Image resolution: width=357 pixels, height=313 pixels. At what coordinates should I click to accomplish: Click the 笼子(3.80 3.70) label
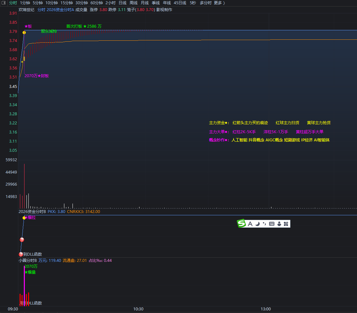141,10
